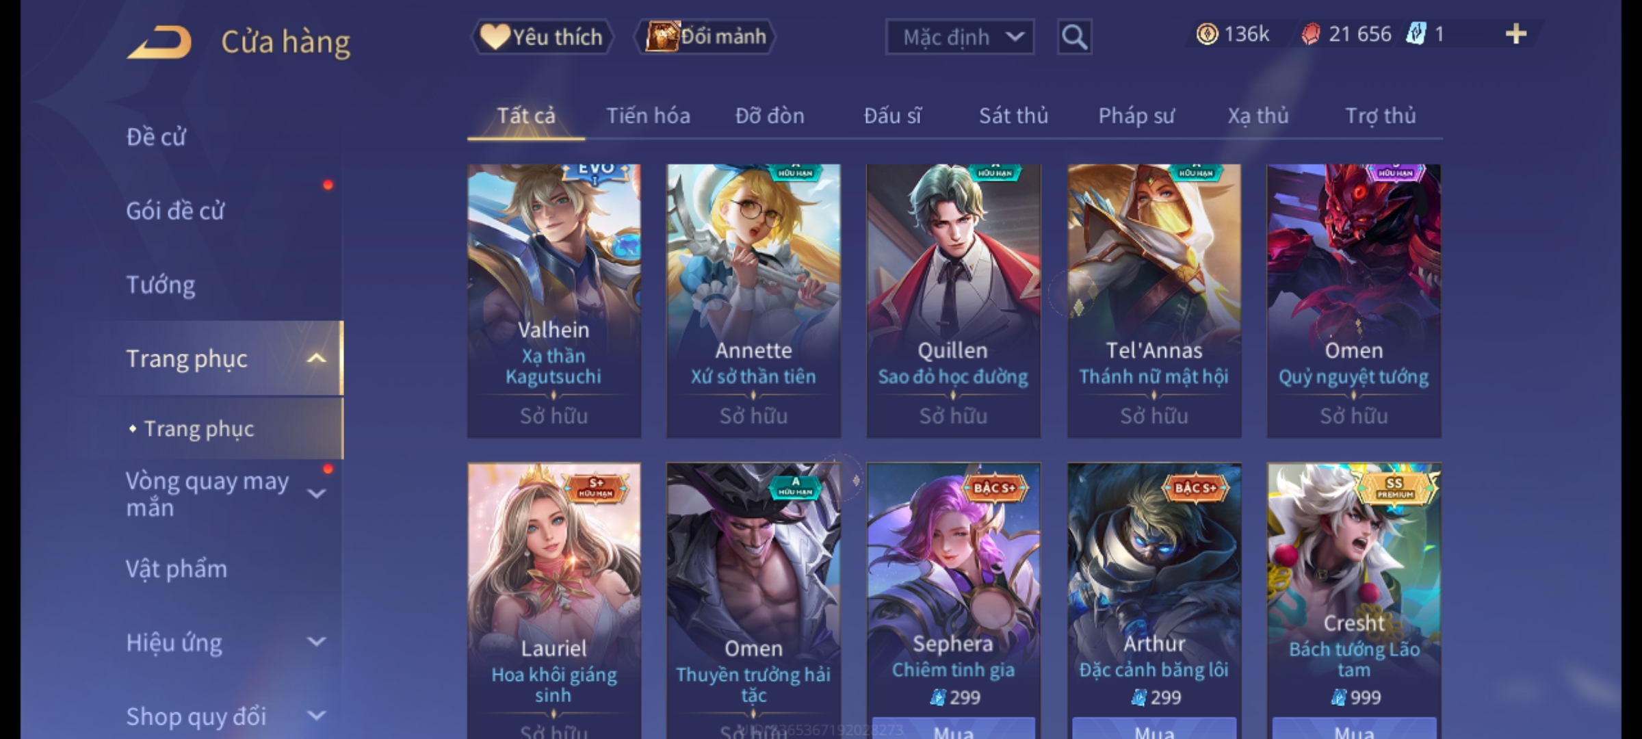Open Tướng in the sidebar
The image size is (1642, 739).
(x=161, y=285)
